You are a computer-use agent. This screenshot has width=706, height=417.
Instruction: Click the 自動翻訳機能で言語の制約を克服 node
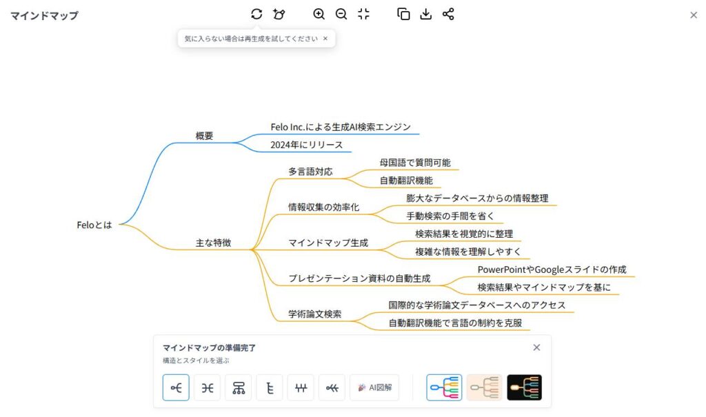pos(455,323)
